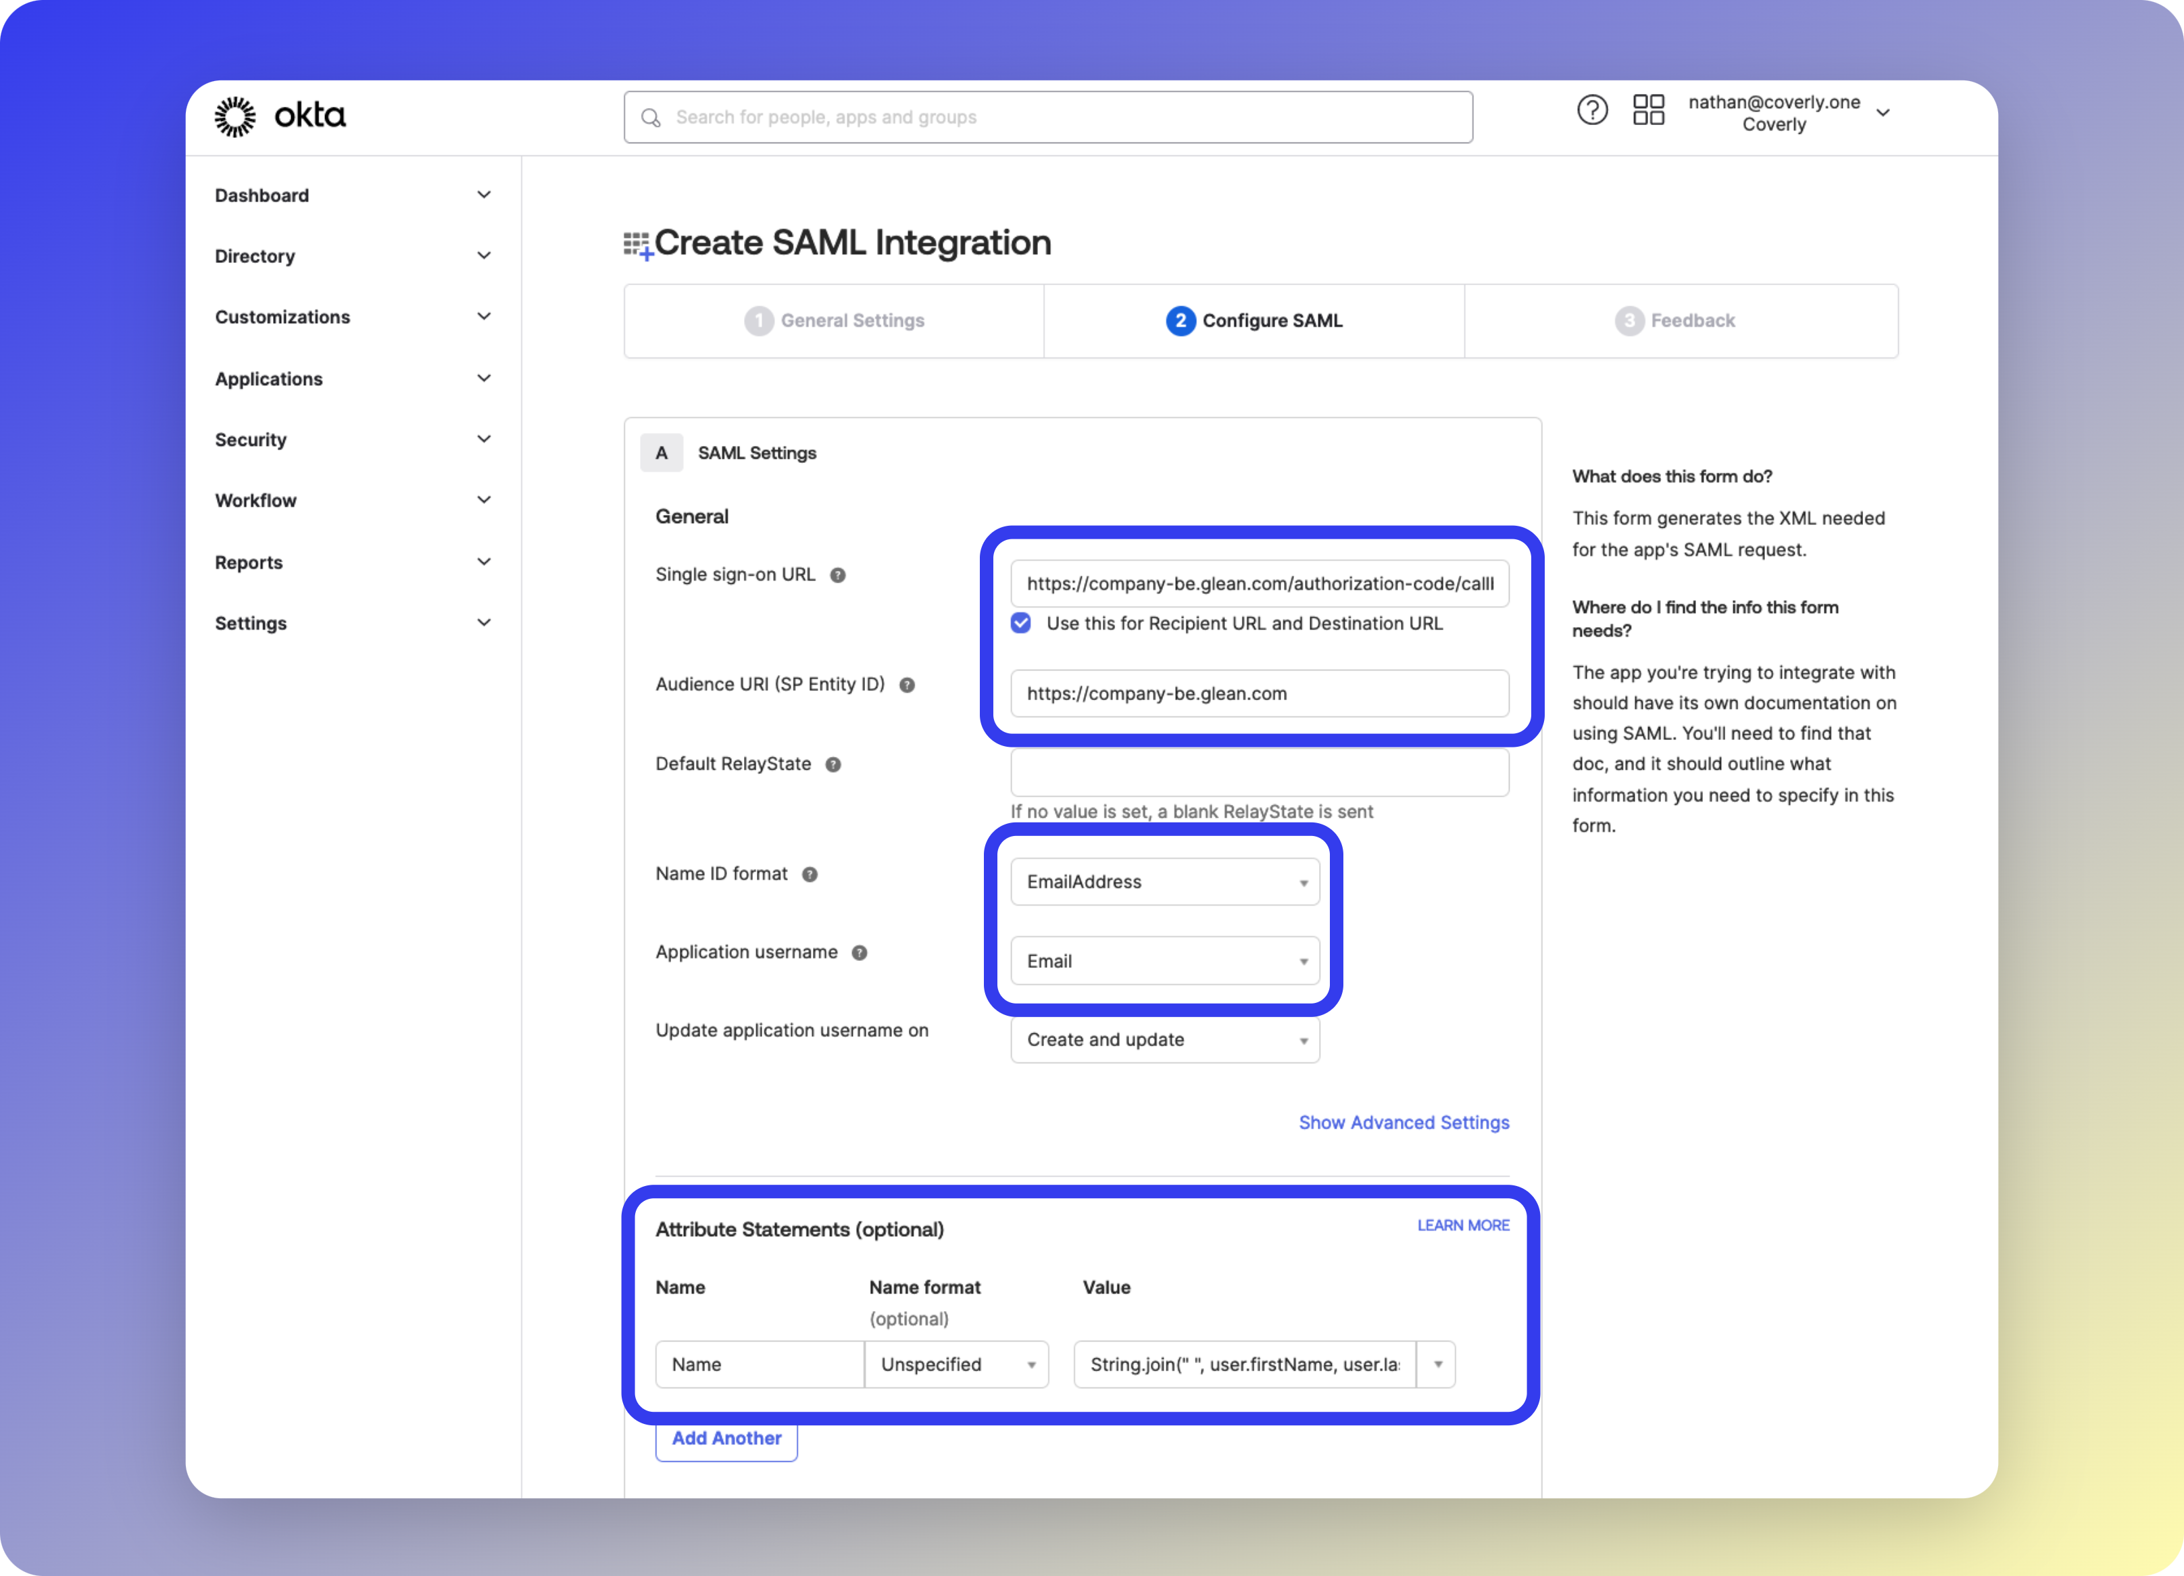2184x1576 pixels.
Task: Click help icon beside Single sign-on URL
Action: pyautogui.click(x=838, y=575)
